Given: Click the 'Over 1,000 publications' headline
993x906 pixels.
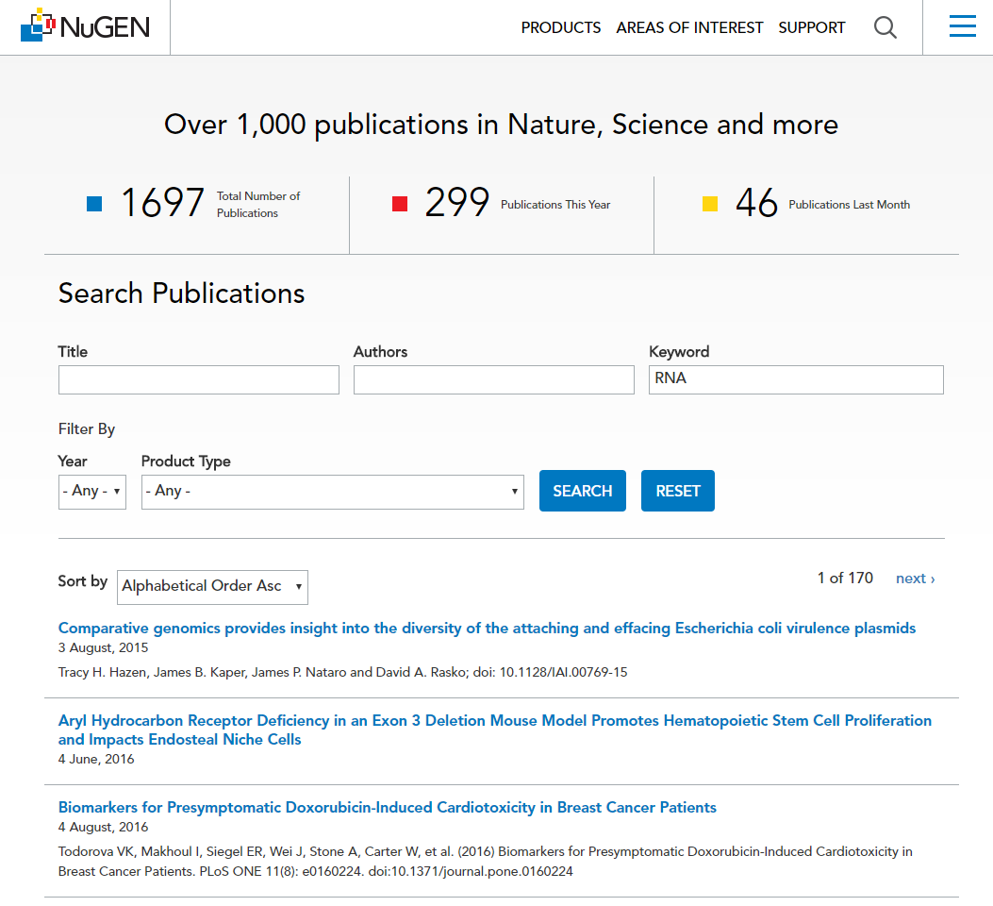Looking at the screenshot, I should pyautogui.click(x=501, y=125).
